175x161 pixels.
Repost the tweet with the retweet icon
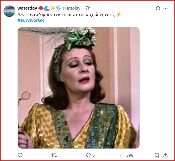(x=54, y=155)
